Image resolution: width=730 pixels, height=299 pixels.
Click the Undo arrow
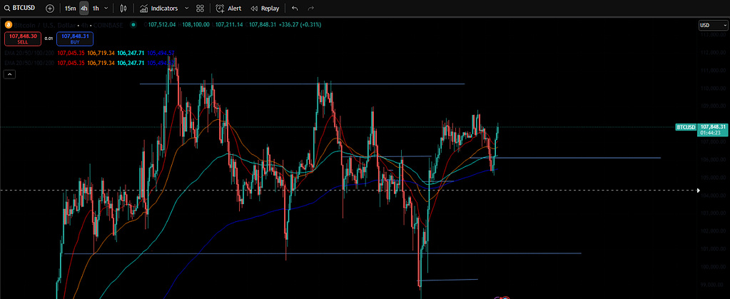[295, 9]
